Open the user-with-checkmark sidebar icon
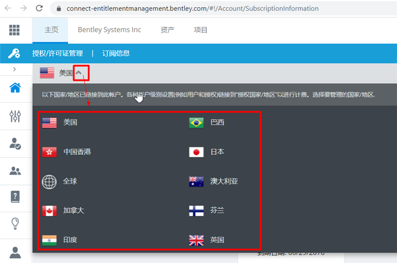Image resolution: width=397 pixels, height=263 pixels. click(x=15, y=144)
